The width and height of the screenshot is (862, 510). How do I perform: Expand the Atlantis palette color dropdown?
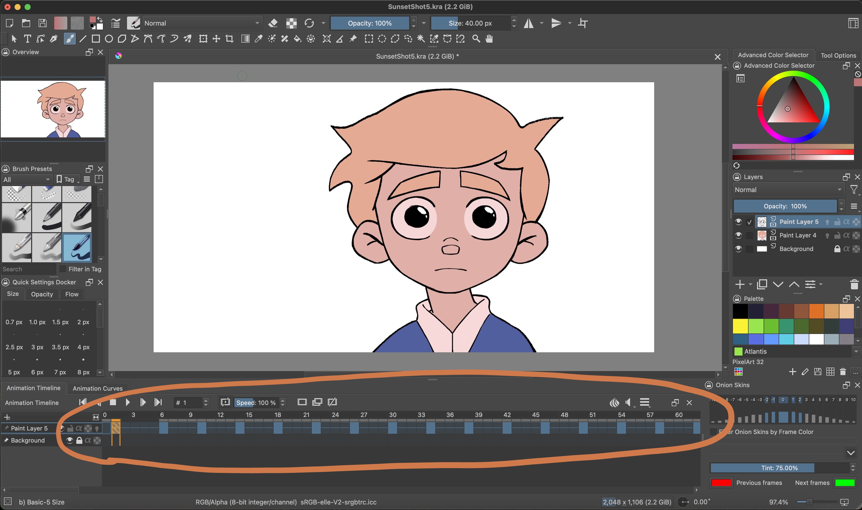pos(856,351)
